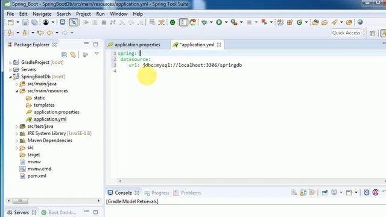Click the Relaunch red-flag toolbar icon

pos(264,22)
